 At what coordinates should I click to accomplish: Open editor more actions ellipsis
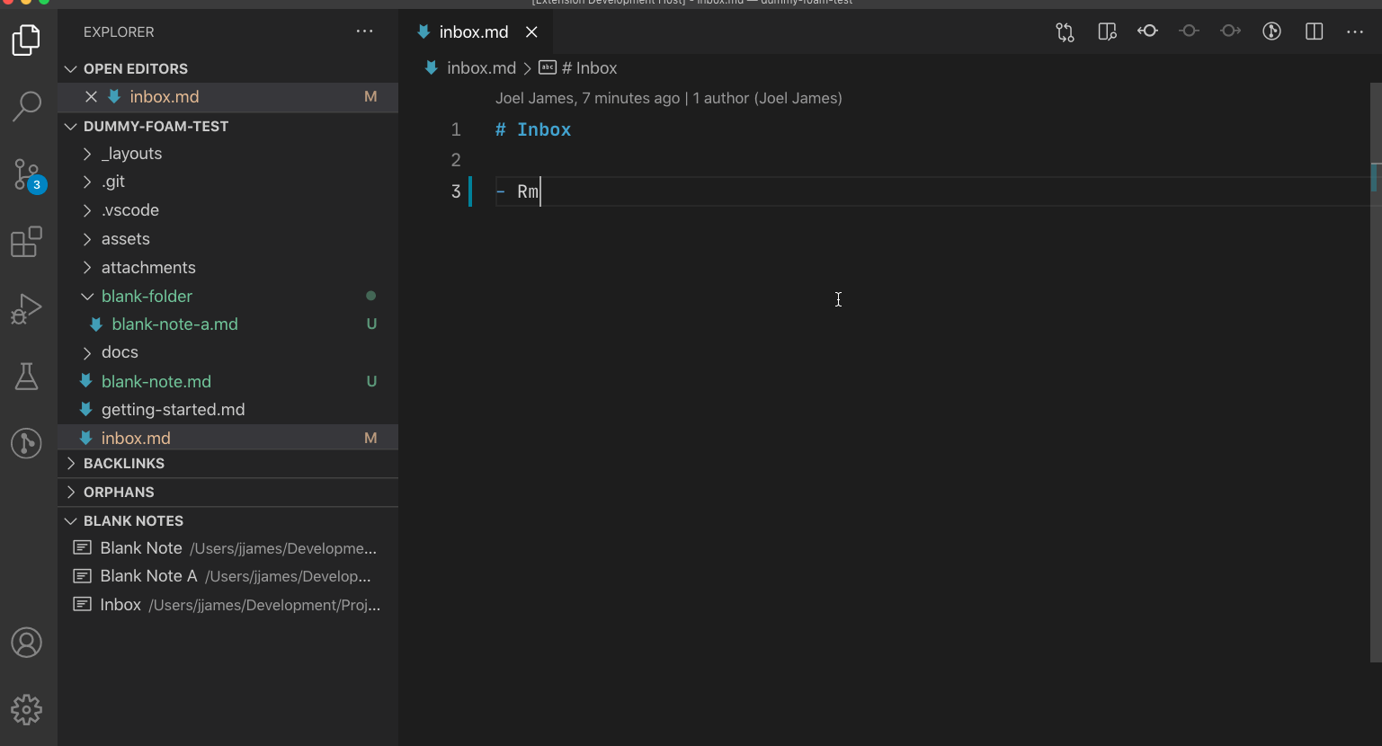click(x=1355, y=31)
